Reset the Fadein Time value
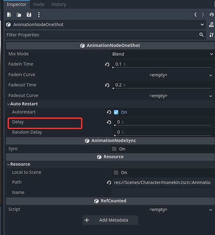215x235 pixels. [x=107, y=64]
